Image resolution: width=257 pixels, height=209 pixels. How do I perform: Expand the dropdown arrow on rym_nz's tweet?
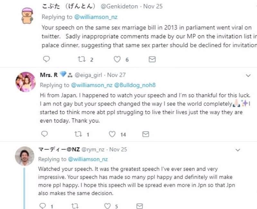pyautogui.click(x=238, y=150)
